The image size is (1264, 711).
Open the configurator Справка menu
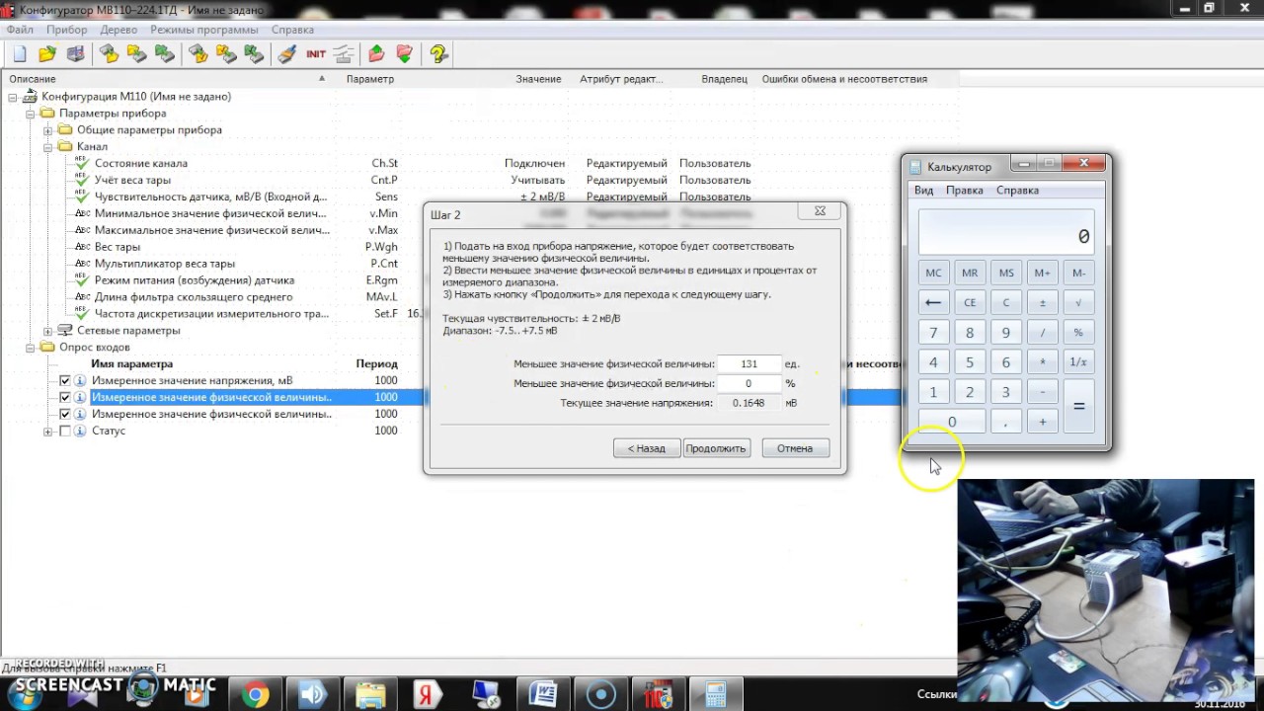click(x=292, y=30)
